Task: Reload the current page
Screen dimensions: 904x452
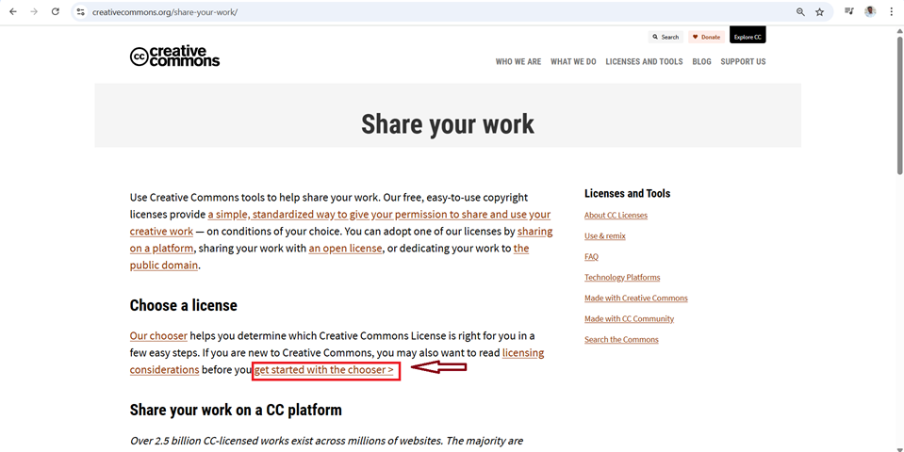Action: [56, 11]
